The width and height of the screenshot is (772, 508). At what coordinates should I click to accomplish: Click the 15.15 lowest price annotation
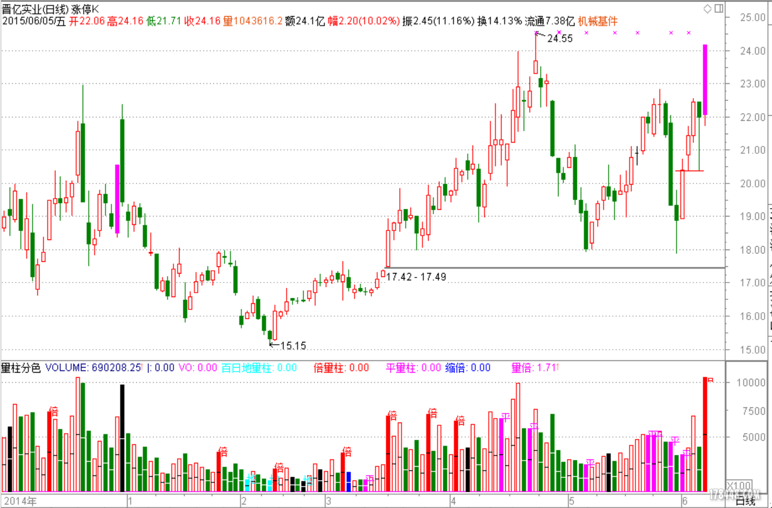click(x=293, y=346)
